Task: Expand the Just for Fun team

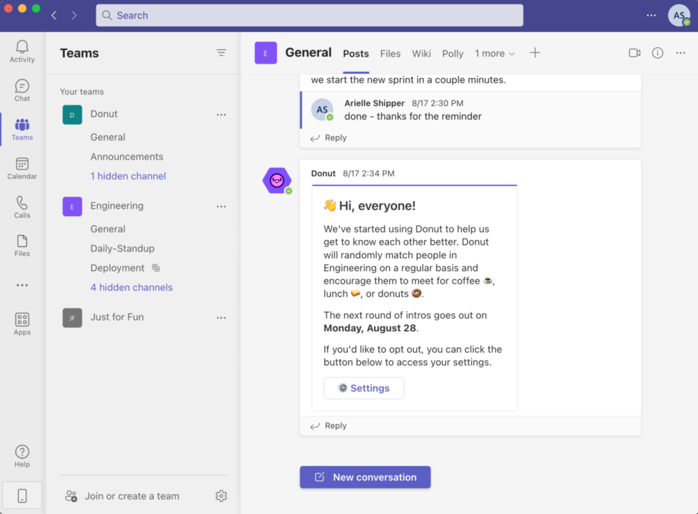Action: pos(117,317)
